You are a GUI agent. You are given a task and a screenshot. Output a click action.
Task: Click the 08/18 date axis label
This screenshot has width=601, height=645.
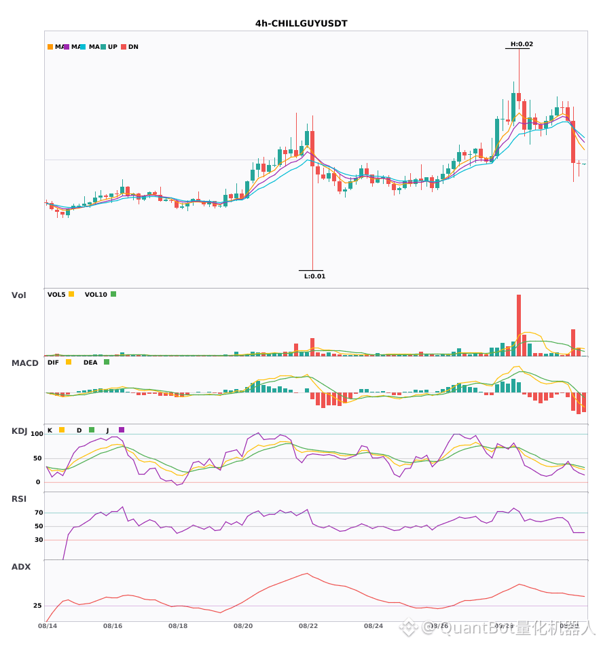pyautogui.click(x=178, y=626)
